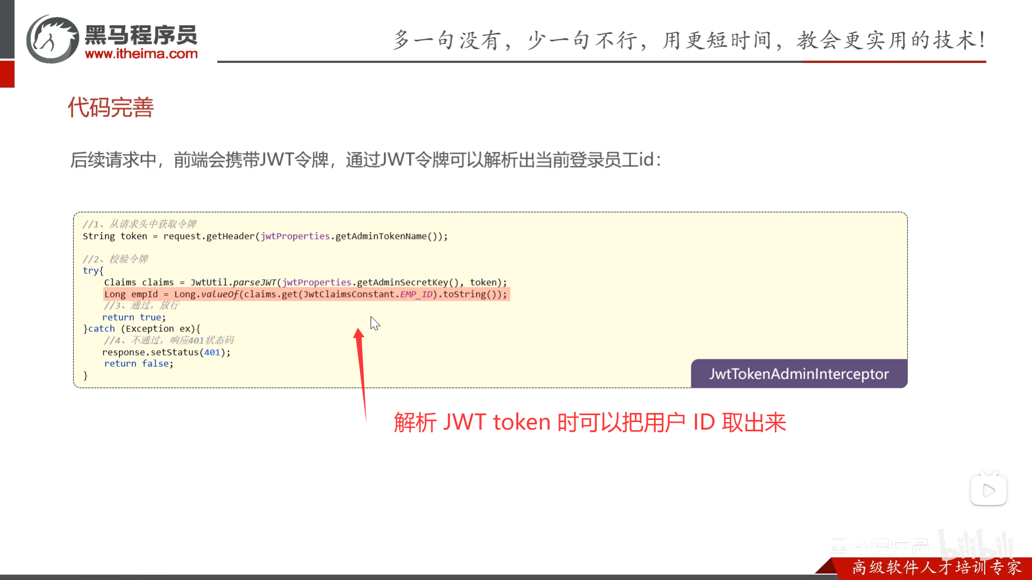Select the bilibili TV play icon
The image size is (1032, 580).
tap(989, 489)
